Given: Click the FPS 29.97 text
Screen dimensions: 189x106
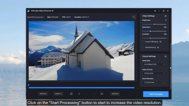Looking at the screenshot, I should (66, 17).
